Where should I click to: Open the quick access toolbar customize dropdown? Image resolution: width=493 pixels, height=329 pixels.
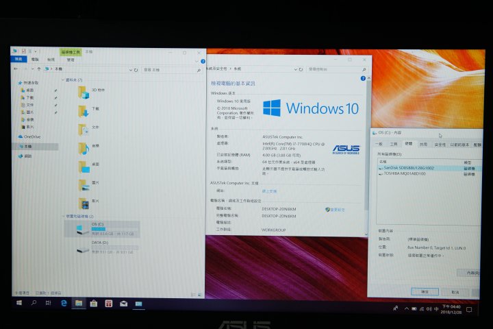[36, 51]
